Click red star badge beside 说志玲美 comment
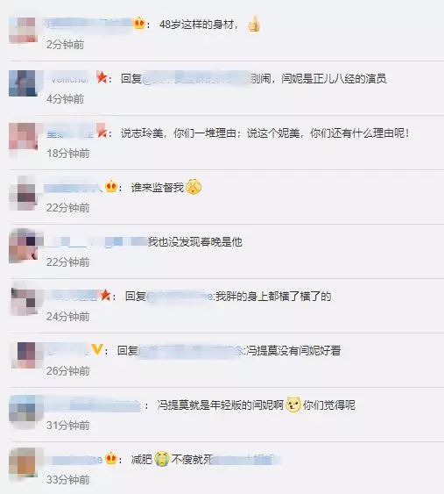This screenshot has width=444, height=494. (x=102, y=132)
